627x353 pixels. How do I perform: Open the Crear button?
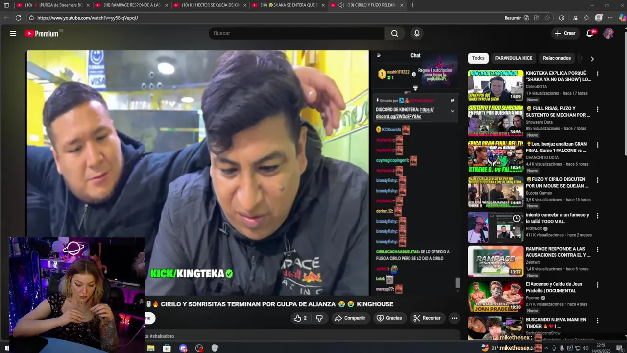565,33
